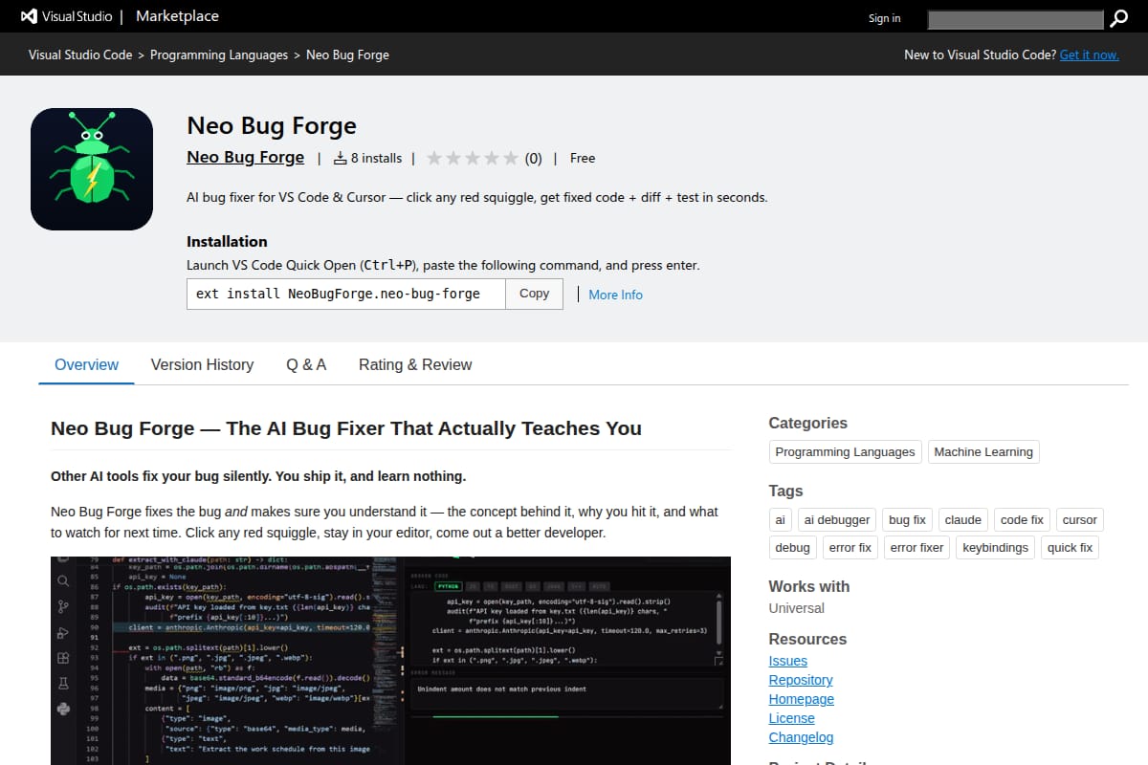Click the ai tag

point(780,519)
